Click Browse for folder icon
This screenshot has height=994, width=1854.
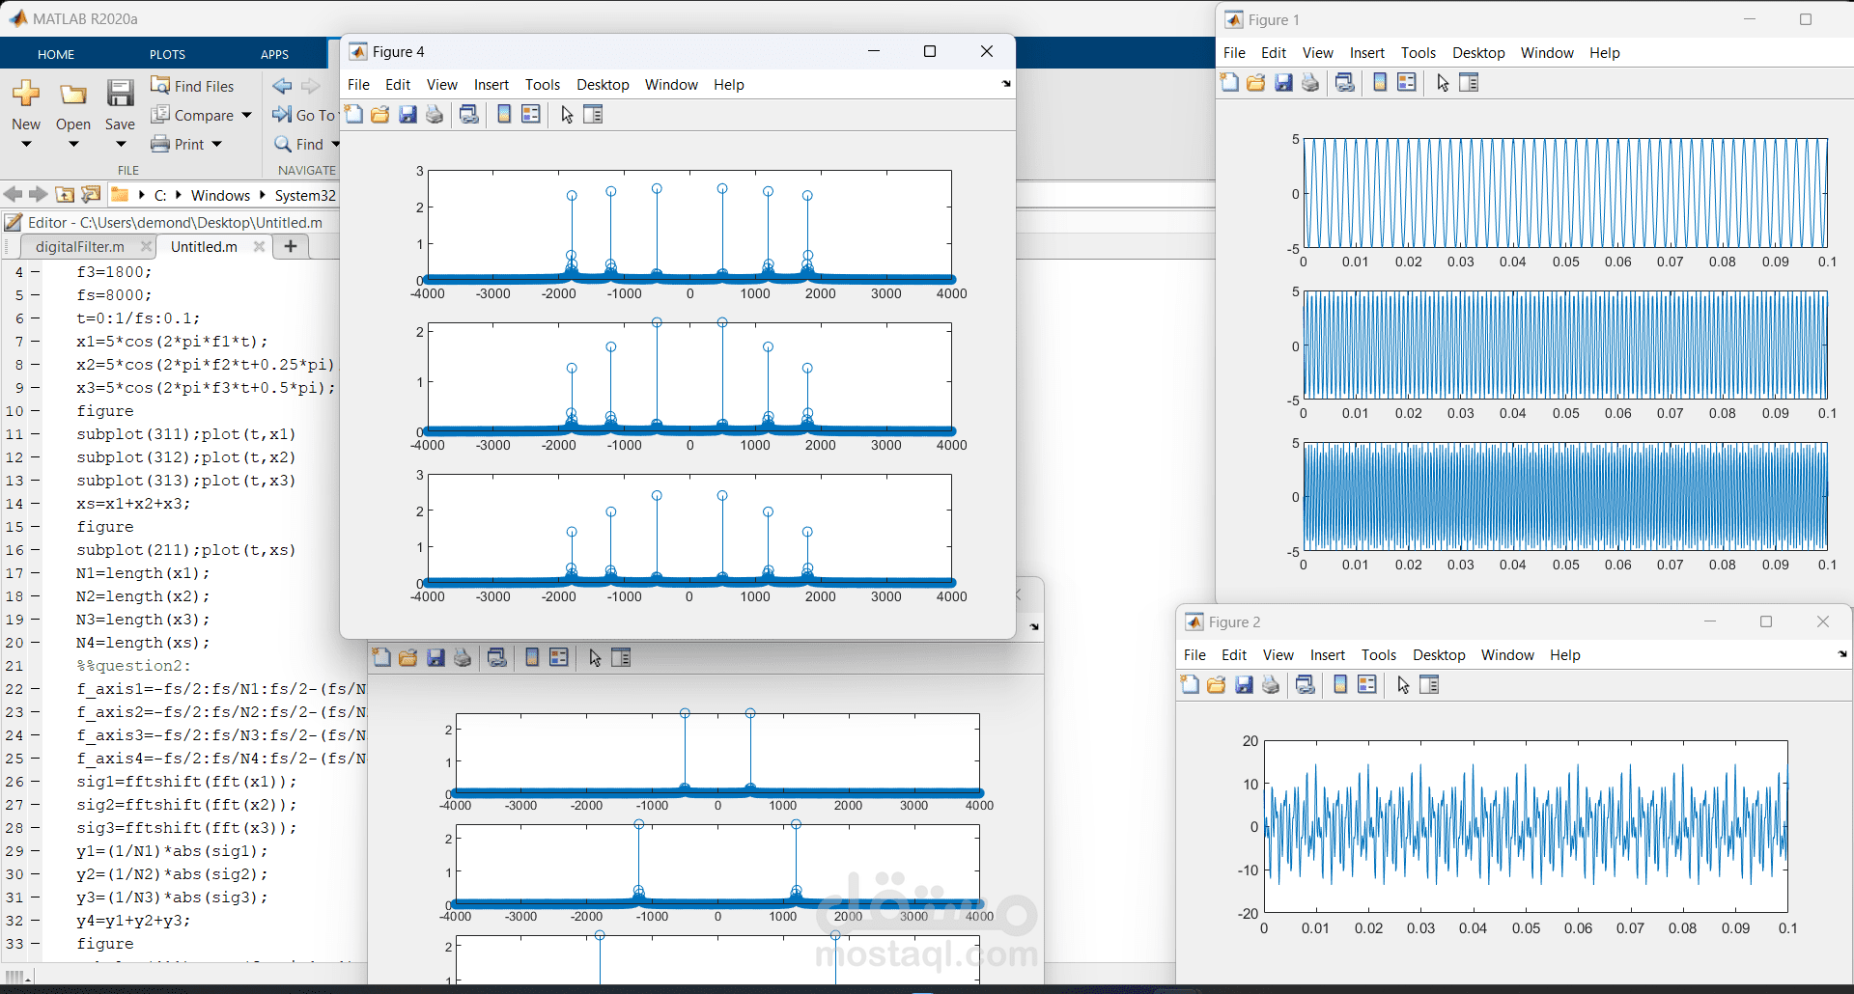click(91, 195)
